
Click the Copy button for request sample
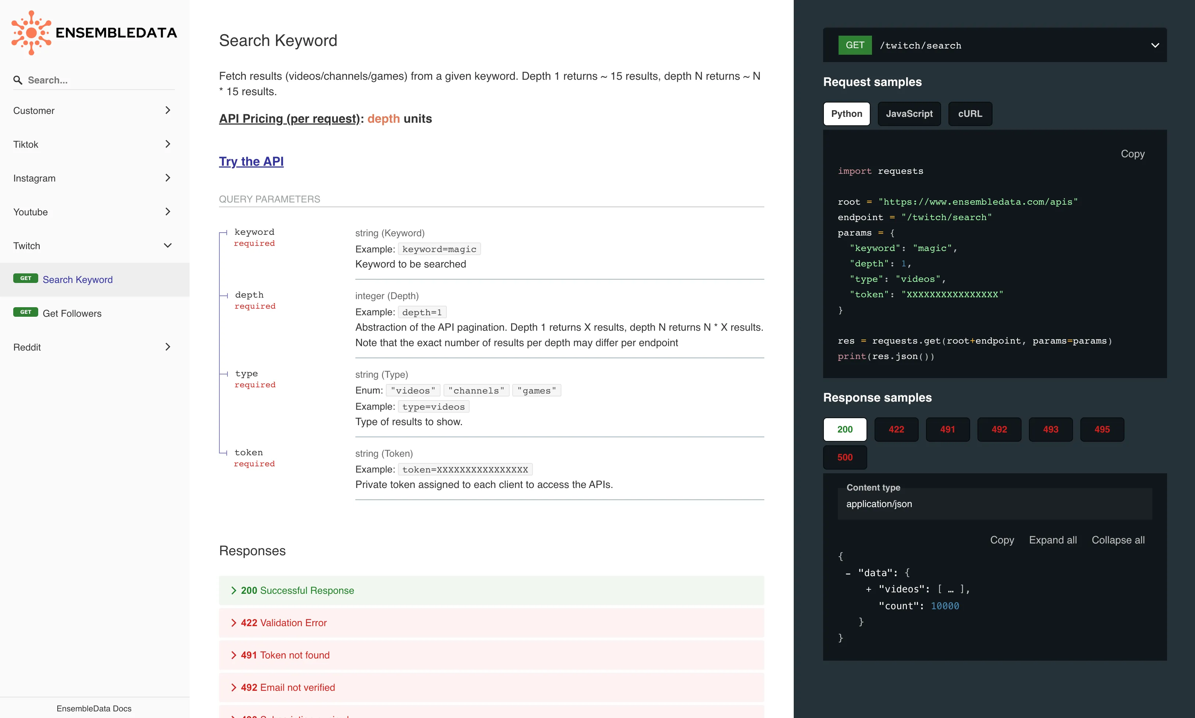[x=1133, y=155]
